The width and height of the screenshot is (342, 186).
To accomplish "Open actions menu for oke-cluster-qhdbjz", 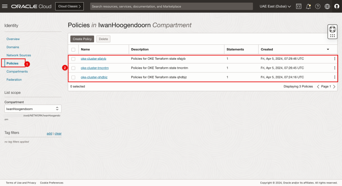I will (x=334, y=77).
